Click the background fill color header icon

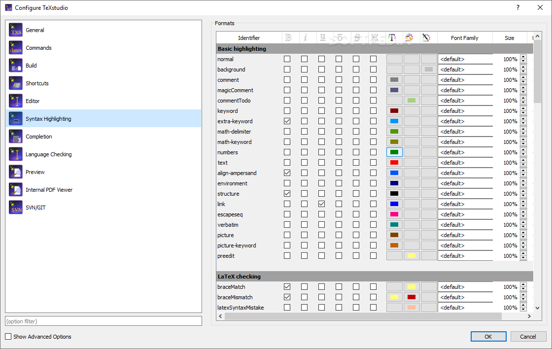pyautogui.click(x=409, y=37)
